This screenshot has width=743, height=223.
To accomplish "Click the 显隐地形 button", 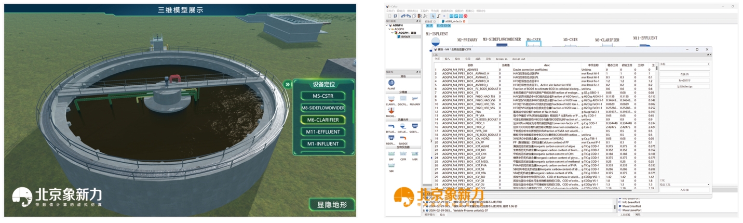I will pos(332,204).
